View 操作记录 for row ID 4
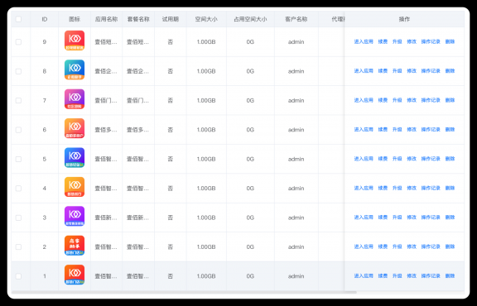Image resolution: width=477 pixels, height=306 pixels. [431, 188]
